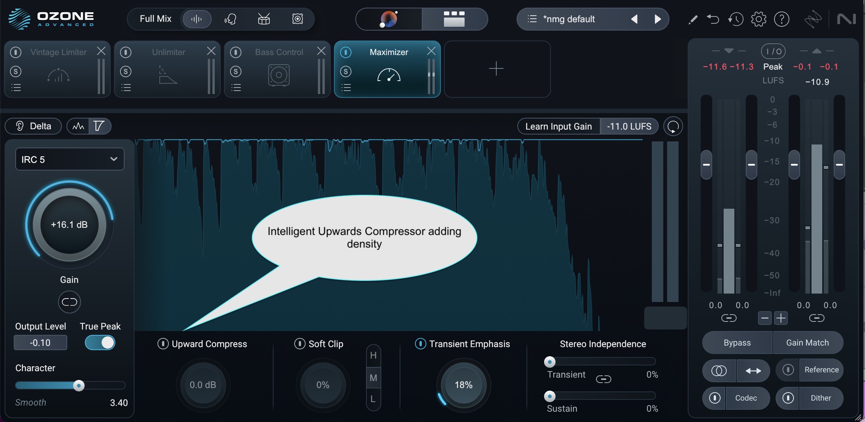Enable the Reference power button

(x=788, y=370)
